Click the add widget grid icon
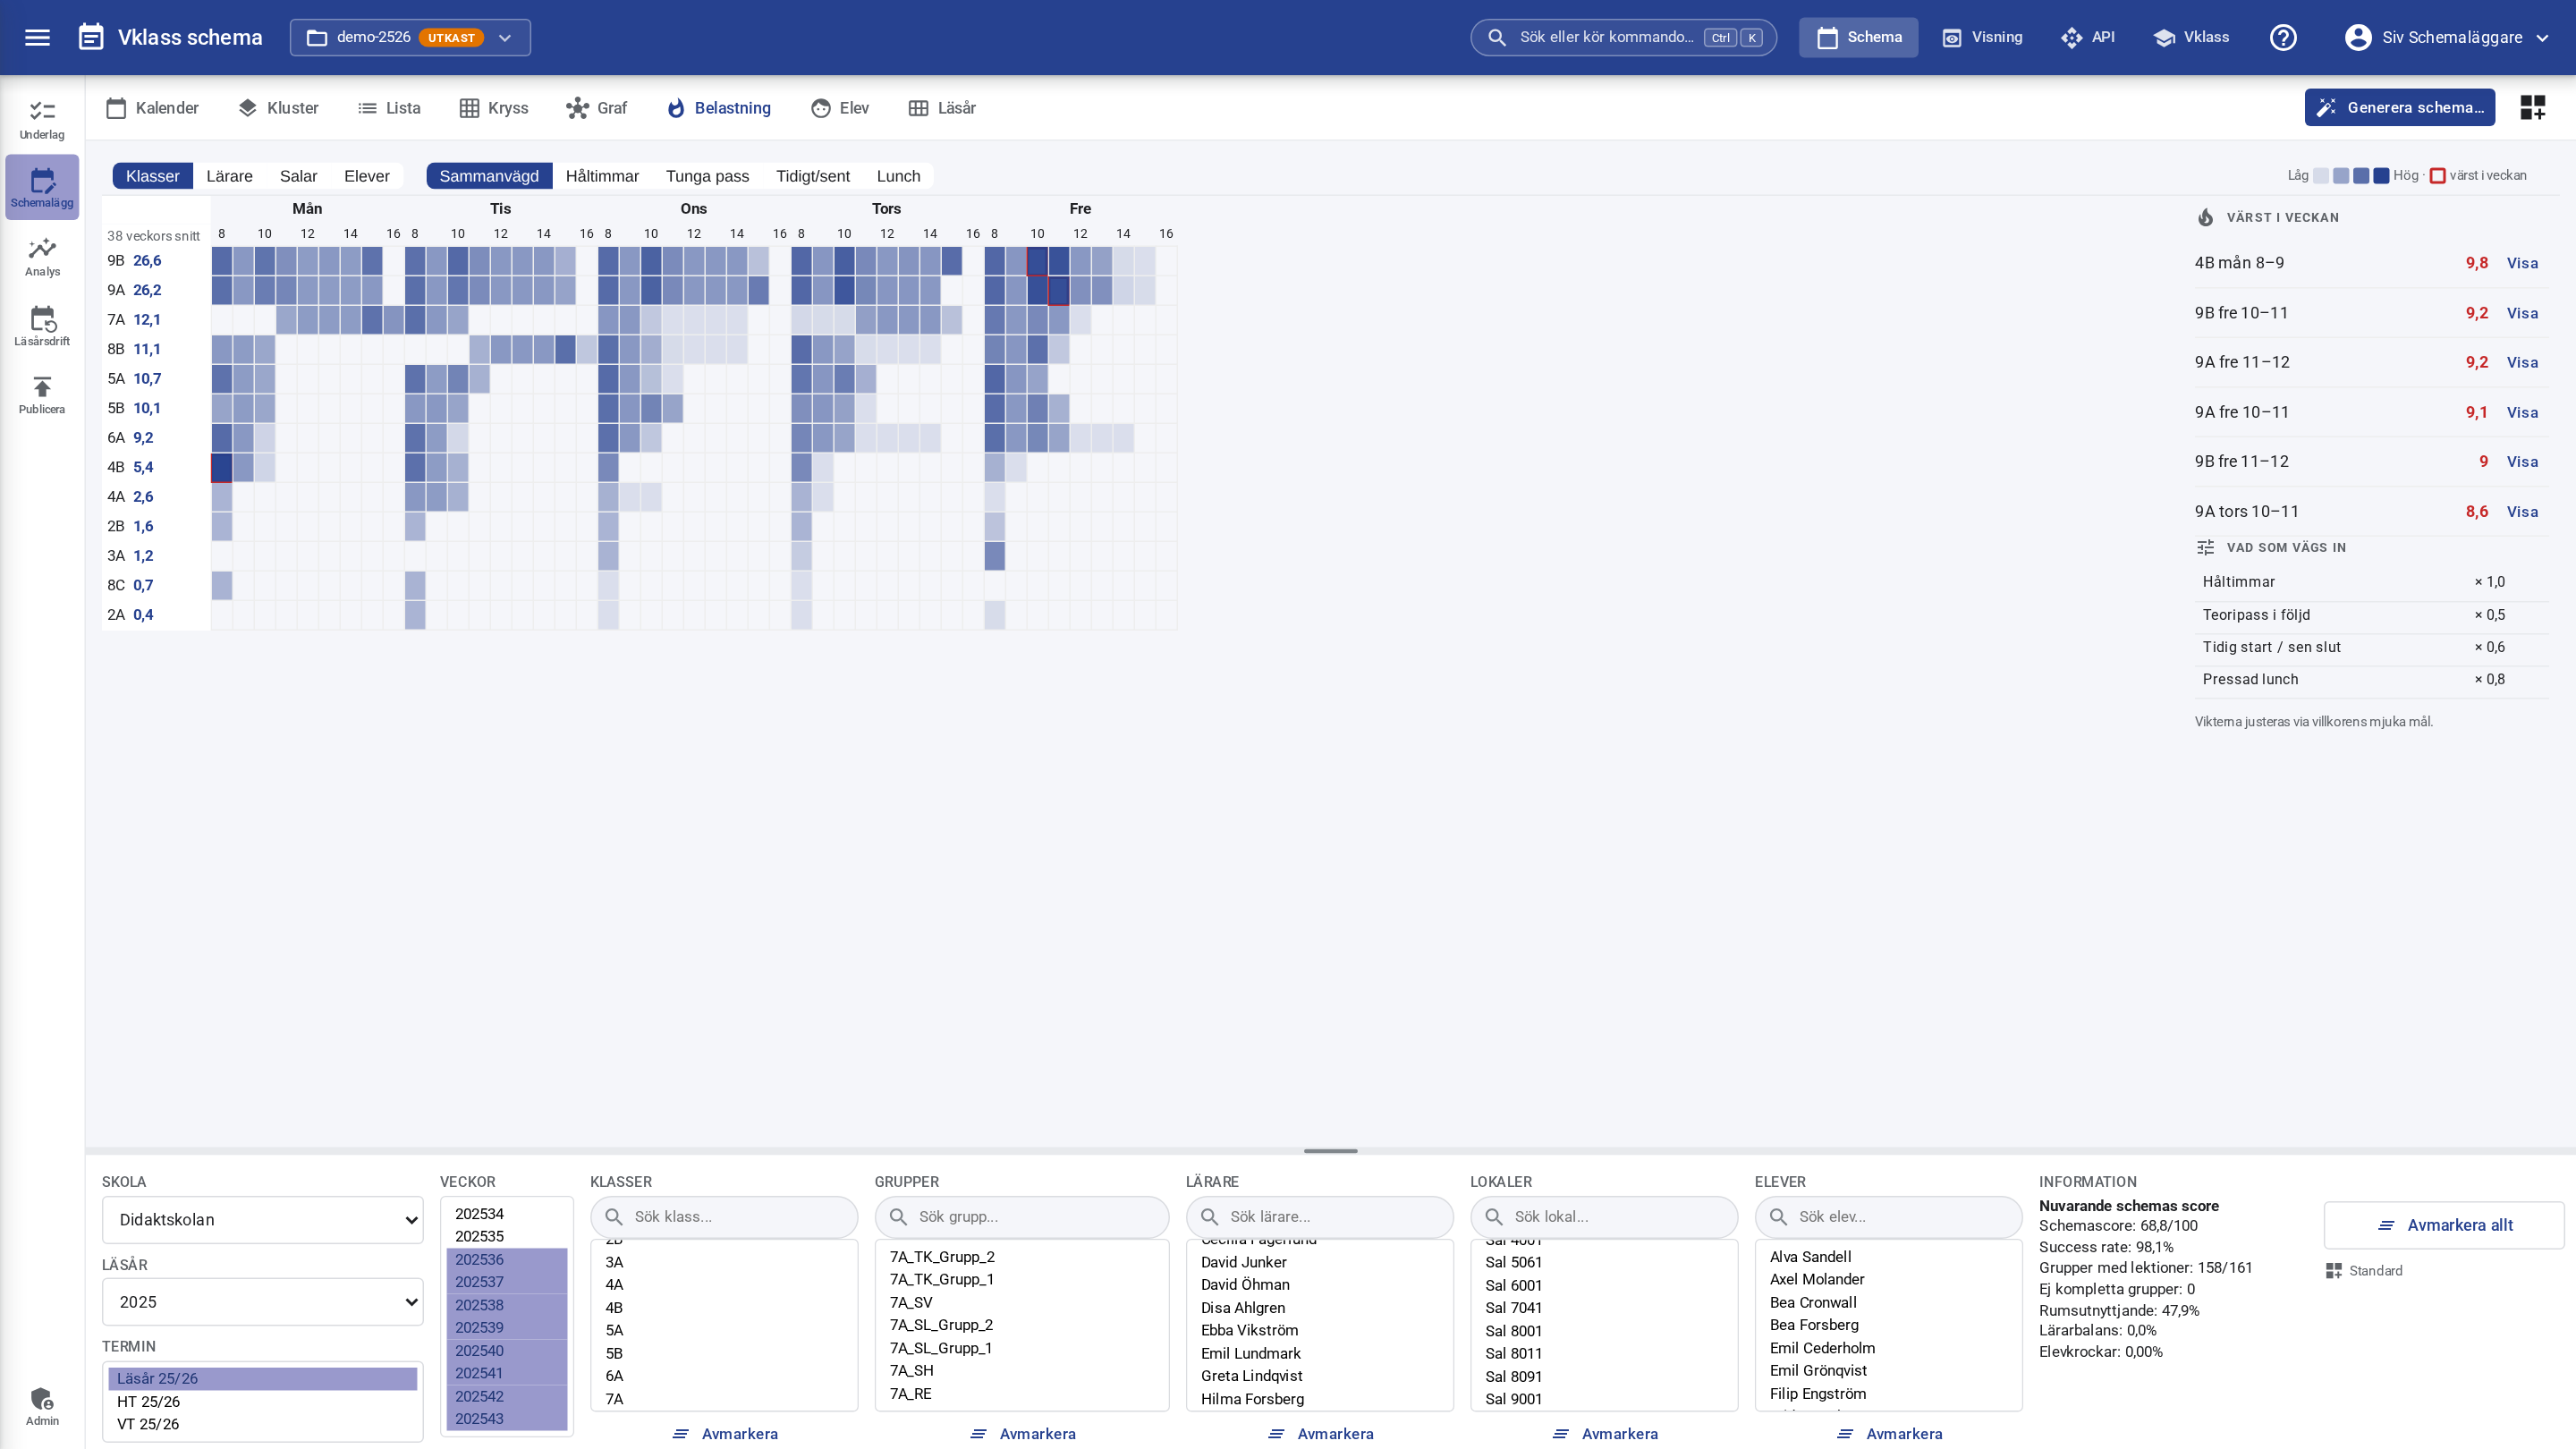Image resolution: width=2576 pixels, height=1449 pixels. (2533, 107)
